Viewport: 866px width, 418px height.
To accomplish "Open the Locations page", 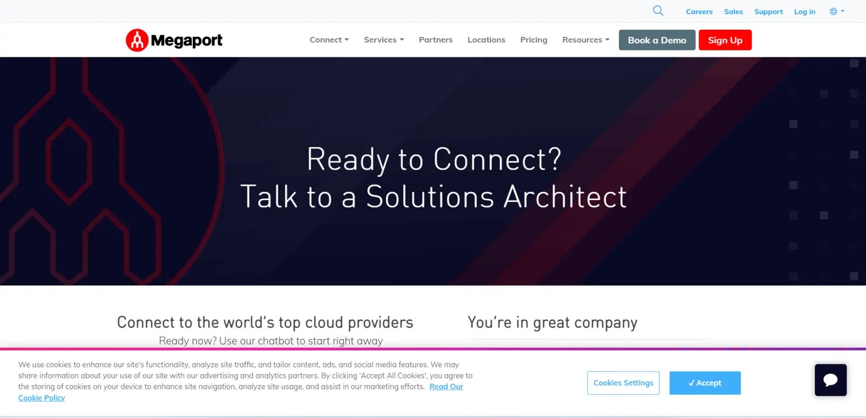I will click(x=487, y=40).
